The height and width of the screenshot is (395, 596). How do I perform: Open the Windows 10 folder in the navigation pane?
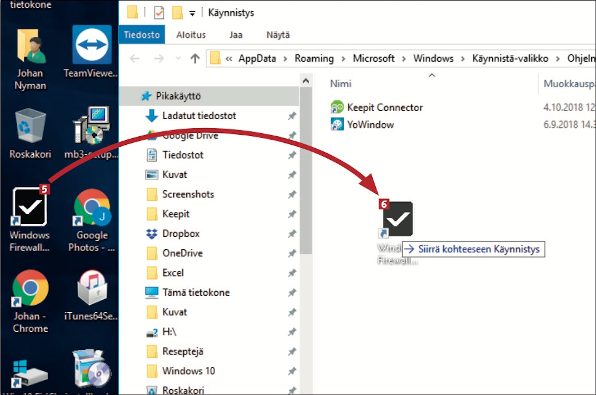point(188,371)
